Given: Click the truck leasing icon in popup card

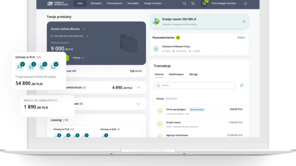Looking at the screenshot, I should pyautogui.click(x=31, y=67).
